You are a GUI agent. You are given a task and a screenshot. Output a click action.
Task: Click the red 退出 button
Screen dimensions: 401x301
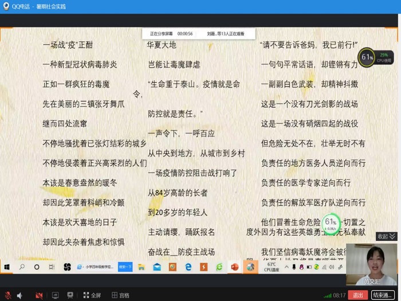click(x=357, y=295)
